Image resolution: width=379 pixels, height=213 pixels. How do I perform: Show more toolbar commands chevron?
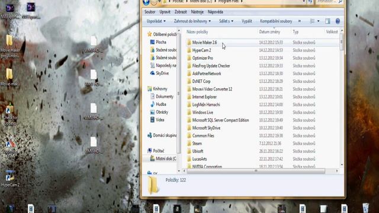tap(300, 21)
